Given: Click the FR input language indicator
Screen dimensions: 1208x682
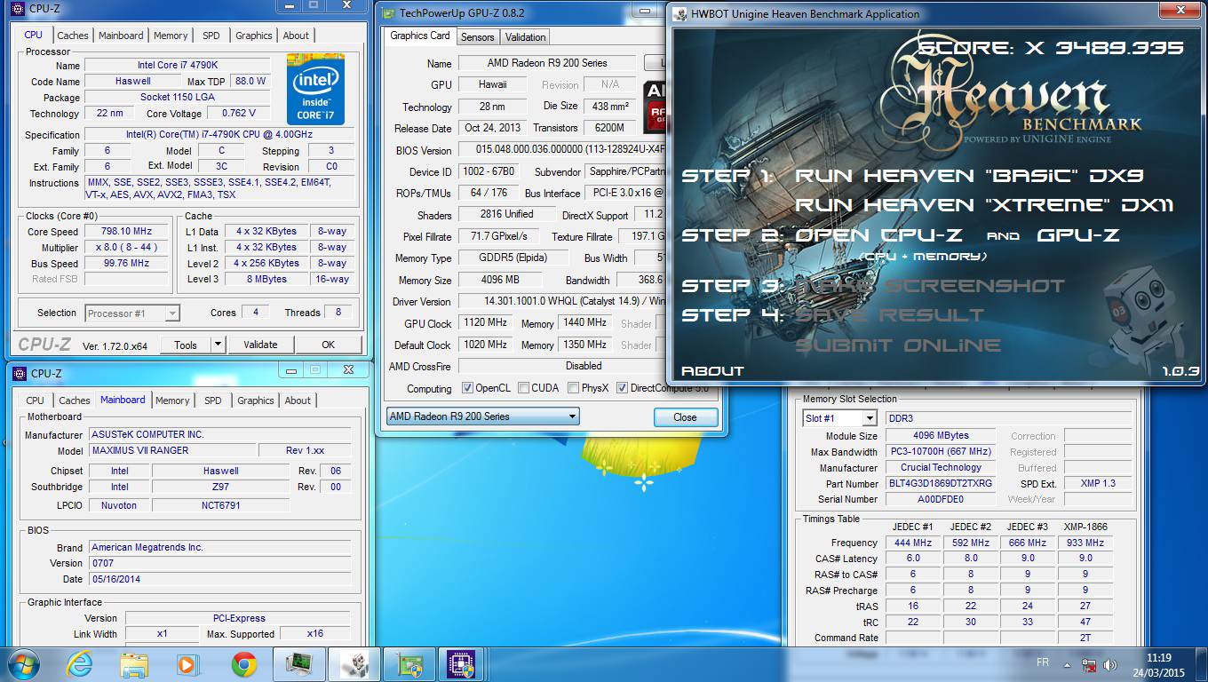Looking at the screenshot, I should [x=1043, y=663].
